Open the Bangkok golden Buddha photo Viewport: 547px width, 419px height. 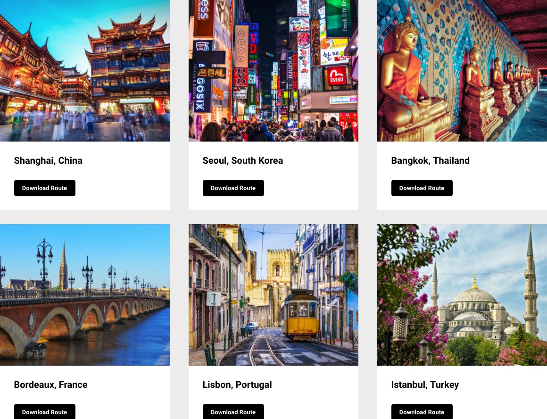pos(462,70)
